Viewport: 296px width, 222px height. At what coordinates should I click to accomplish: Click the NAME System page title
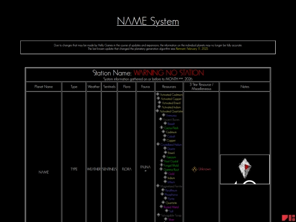pyautogui.click(x=148, y=21)
